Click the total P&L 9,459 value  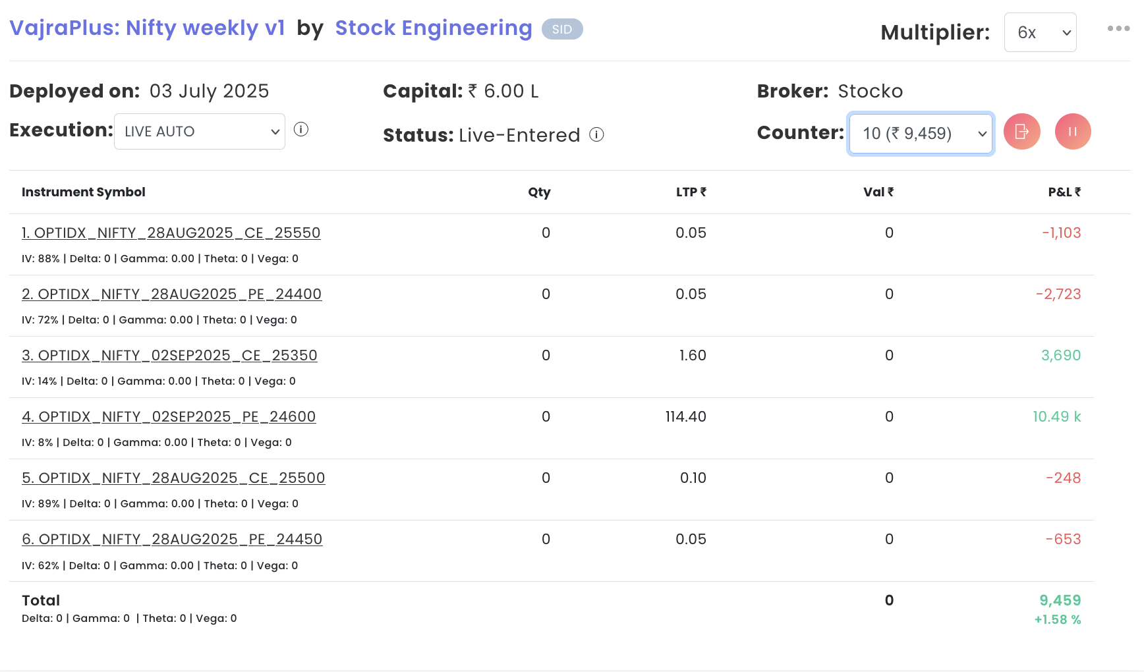tap(1060, 600)
